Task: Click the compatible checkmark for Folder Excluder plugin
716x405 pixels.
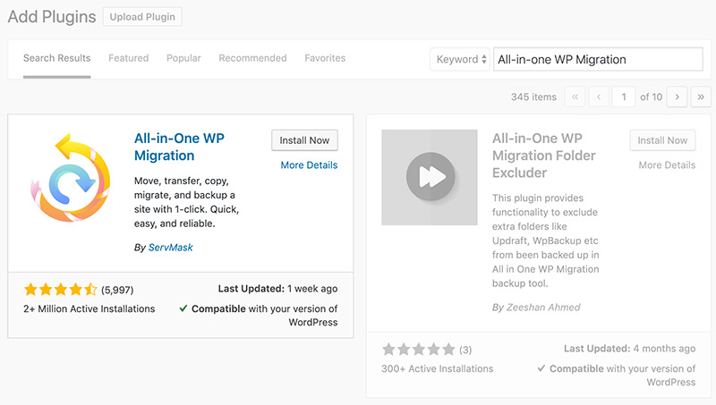Action: point(541,368)
